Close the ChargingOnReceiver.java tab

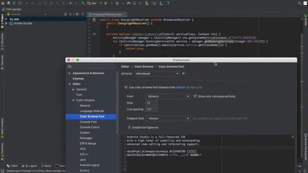[x=124, y=14]
